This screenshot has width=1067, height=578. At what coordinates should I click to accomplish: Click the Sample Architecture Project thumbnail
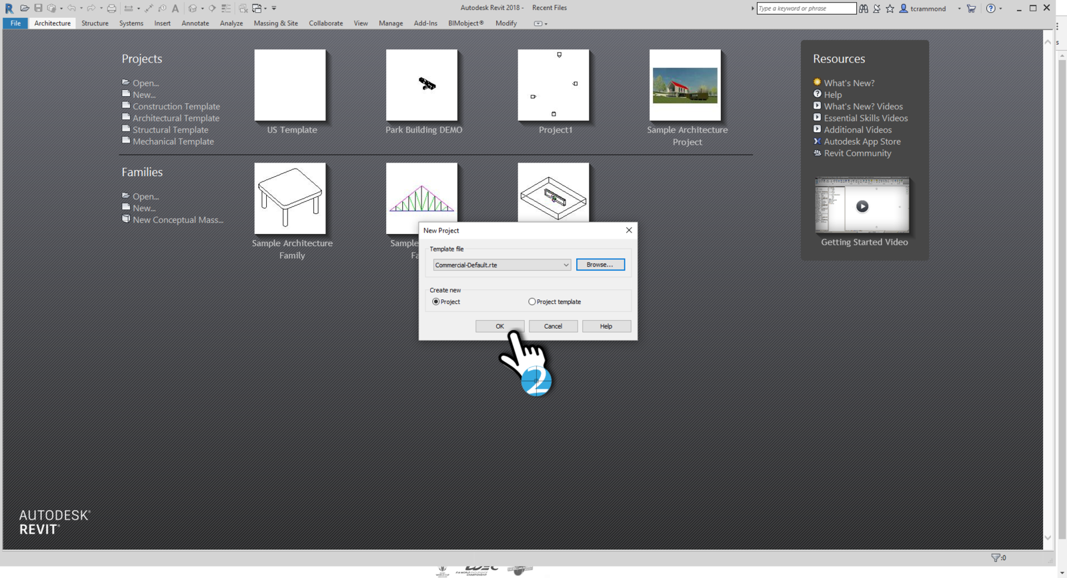tap(686, 85)
